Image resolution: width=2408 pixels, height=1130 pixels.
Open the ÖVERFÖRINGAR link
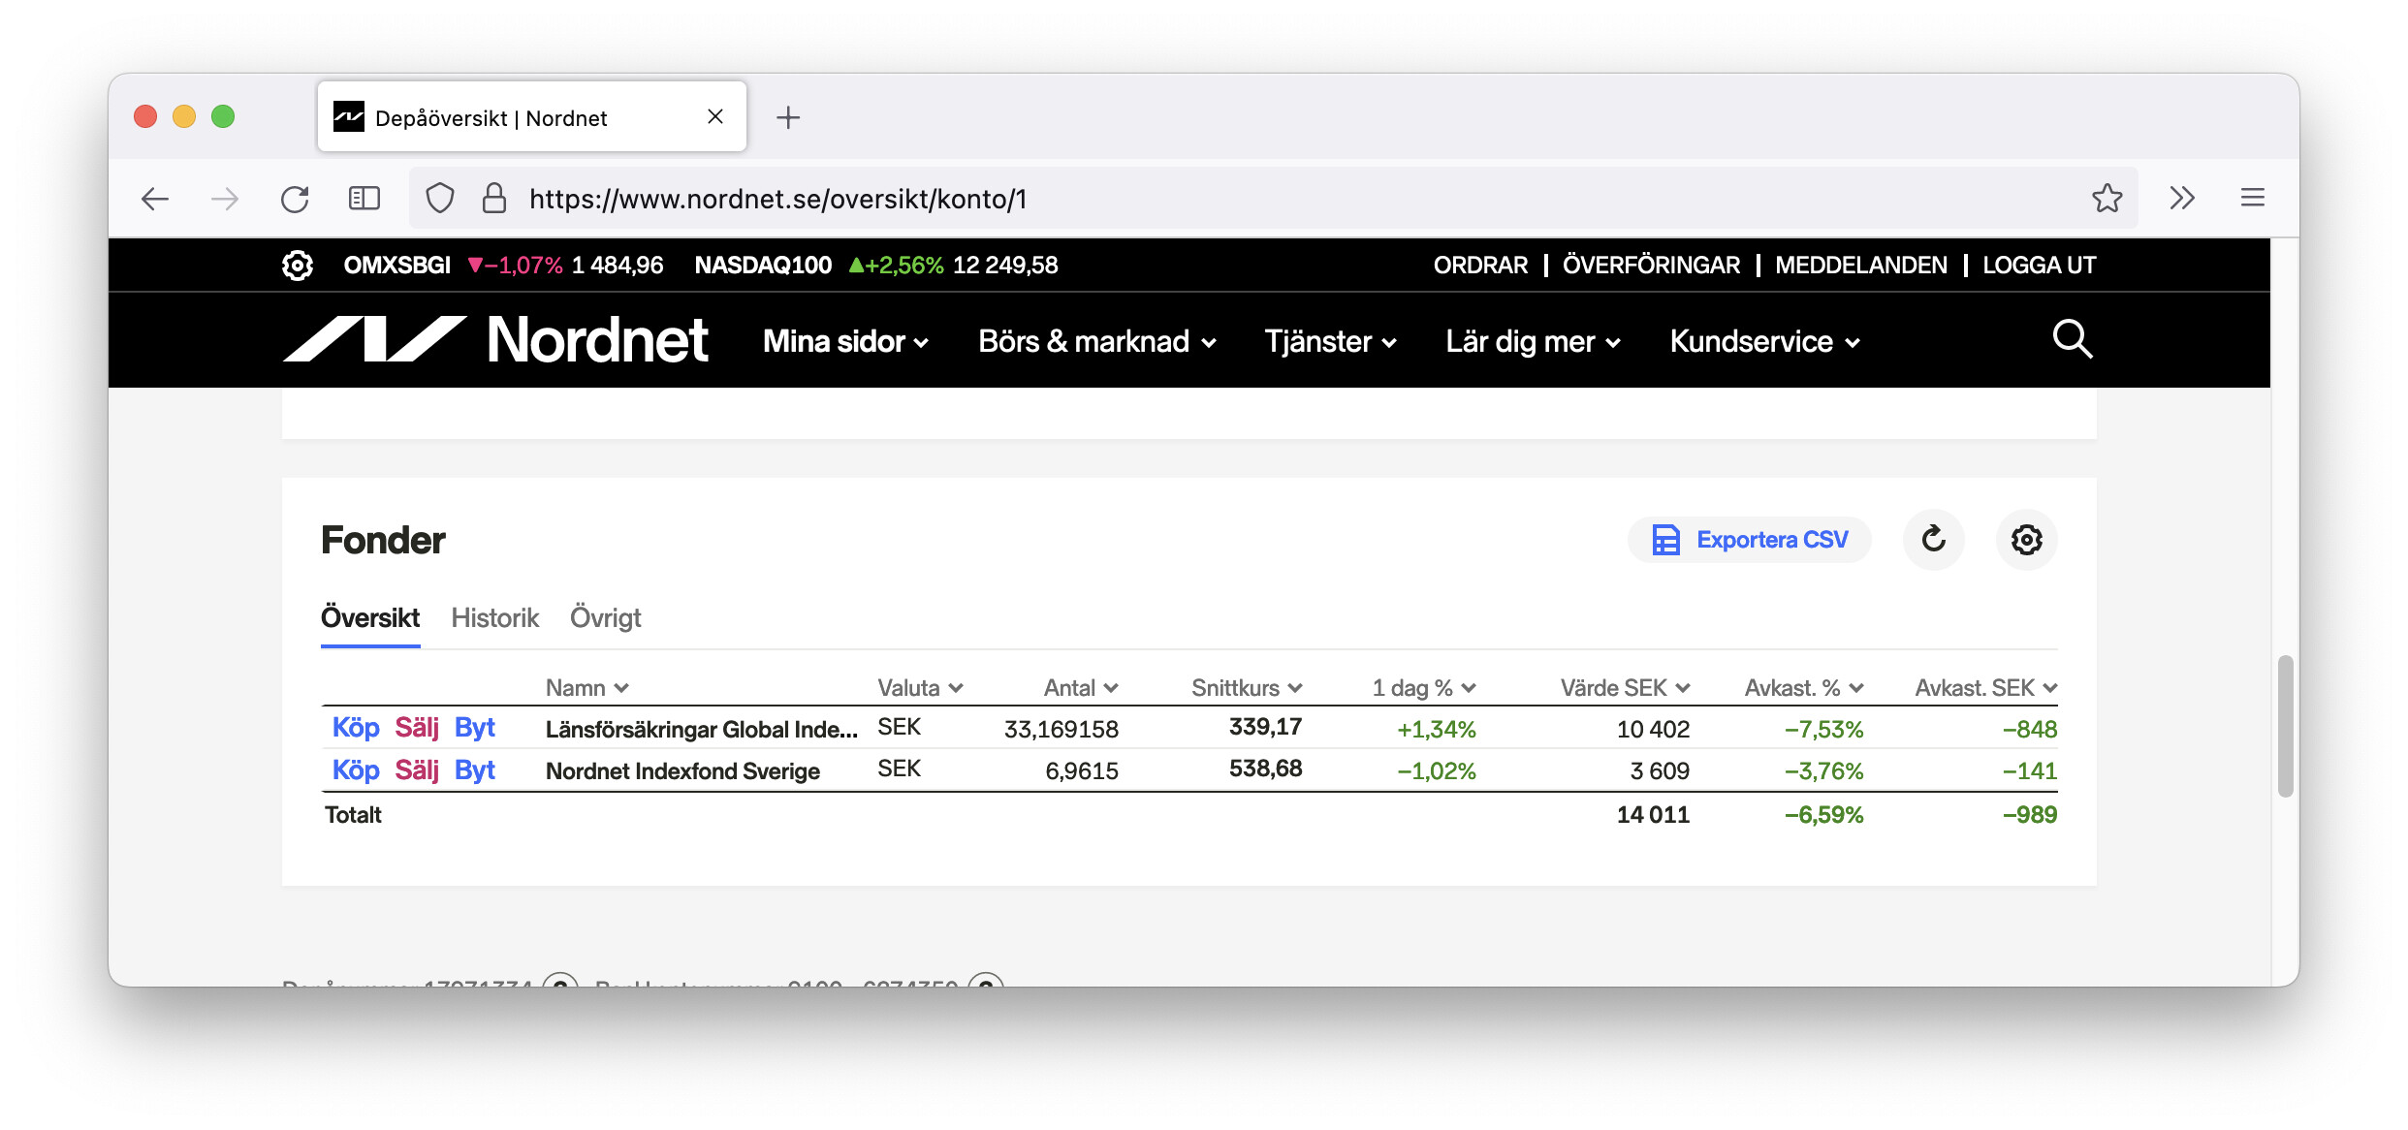coord(1651,265)
